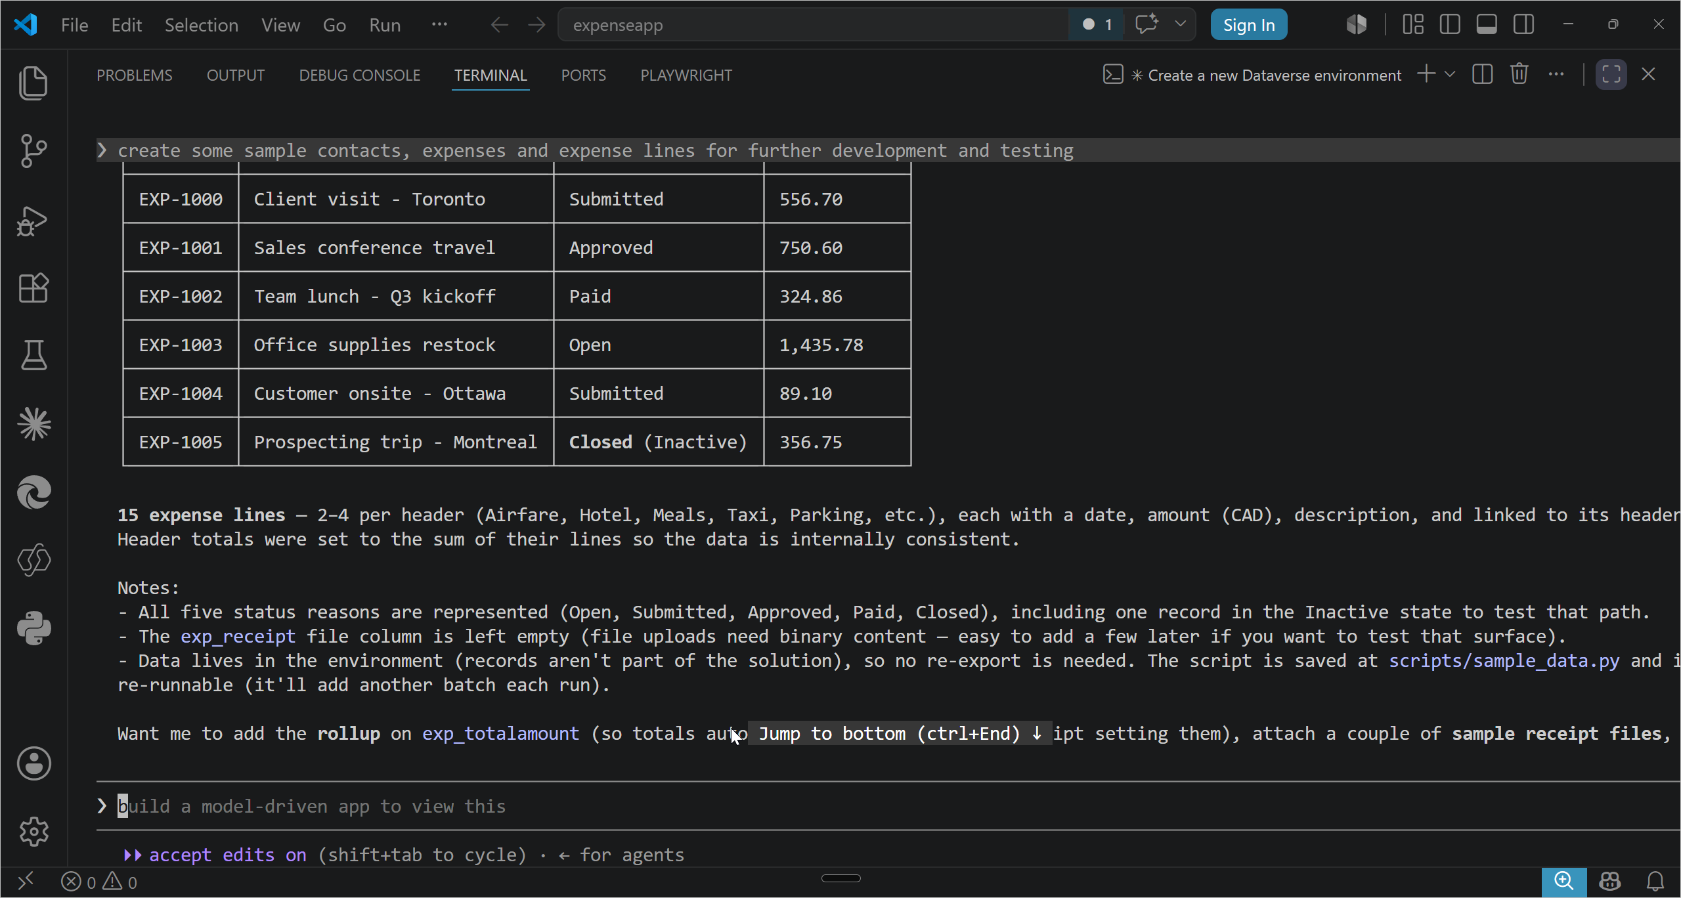Open Copilot status icon in status bar
Image resolution: width=1681 pixels, height=898 pixels.
tap(1609, 881)
